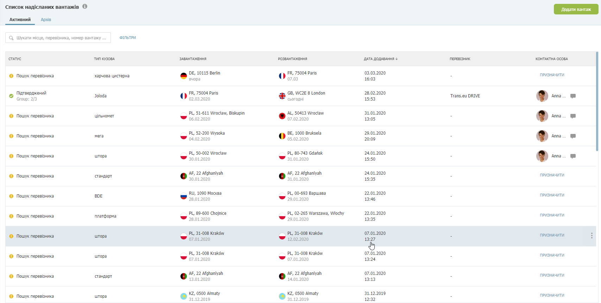Click the Polish flag next to 89-600 Chojnice
This screenshot has width=601, height=303.
184,216
